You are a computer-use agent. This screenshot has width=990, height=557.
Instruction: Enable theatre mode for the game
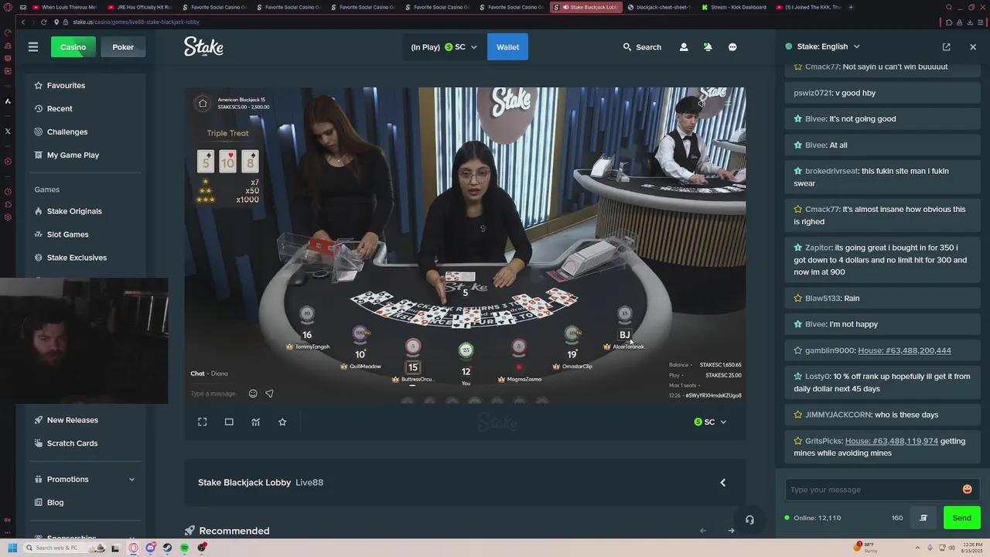click(229, 422)
